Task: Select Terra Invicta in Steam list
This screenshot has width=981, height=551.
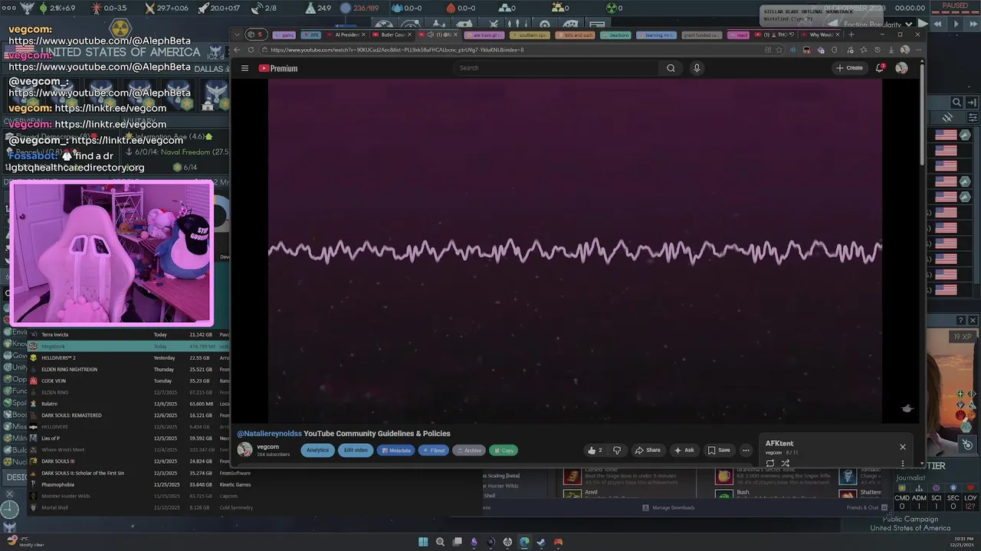Action: [129, 334]
